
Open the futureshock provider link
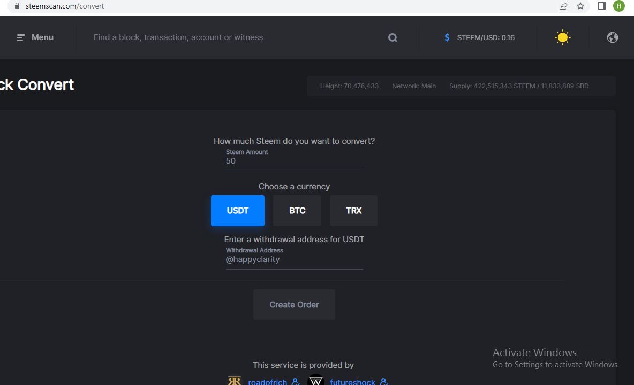click(352, 382)
